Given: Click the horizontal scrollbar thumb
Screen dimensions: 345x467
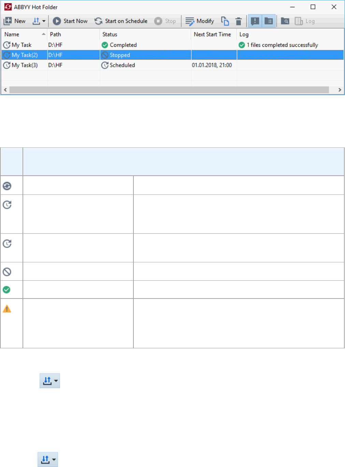Looking at the screenshot, I should 169,90.
